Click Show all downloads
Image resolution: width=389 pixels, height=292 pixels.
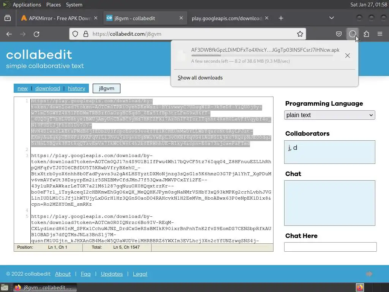(x=200, y=78)
